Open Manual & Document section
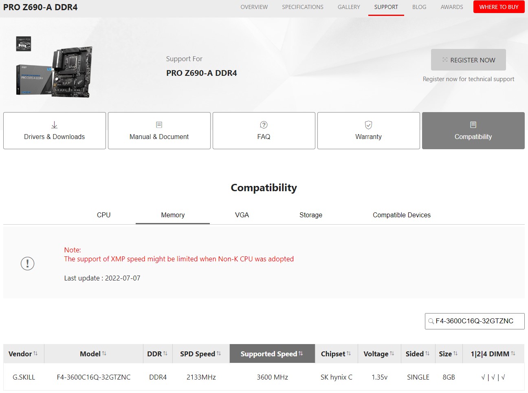 coord(159,130)
